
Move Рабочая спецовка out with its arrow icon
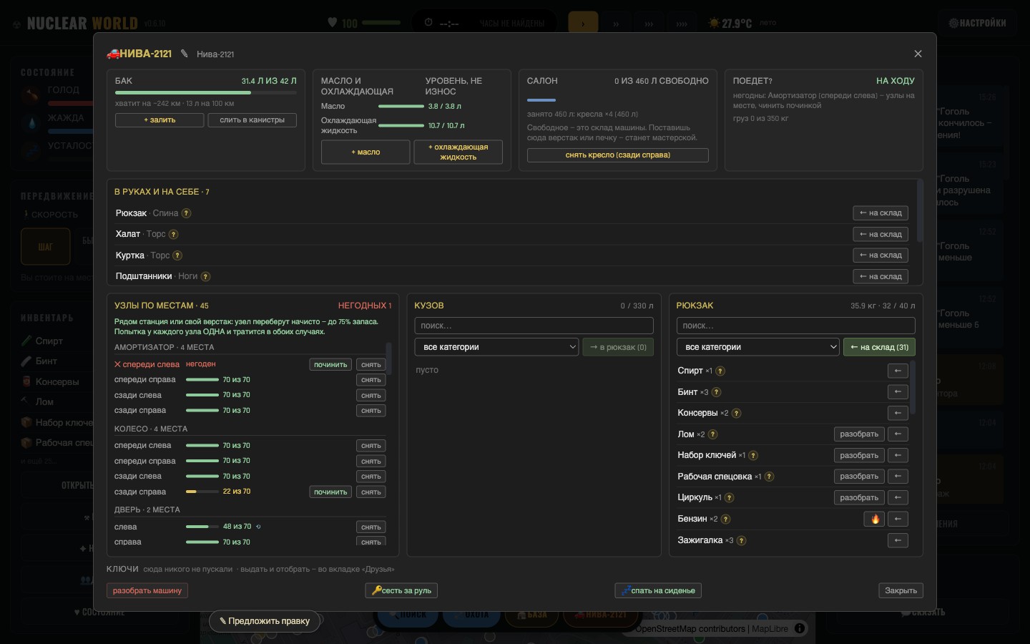pyautogui.click(x=898, y=477)
